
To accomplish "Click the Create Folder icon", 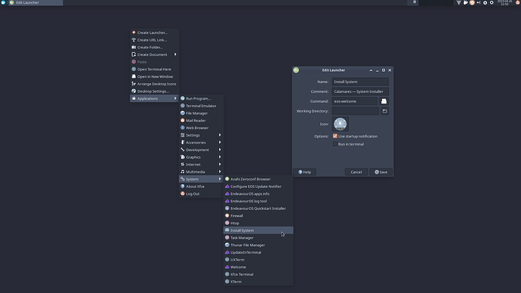I will coord(134,47).
